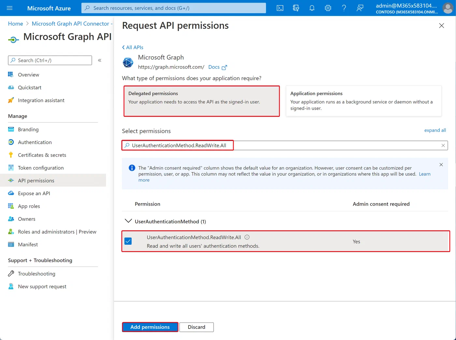Viewport: 456px width, 340px height.
Task: Select the Application permissions card
Action: pos(363,101)
